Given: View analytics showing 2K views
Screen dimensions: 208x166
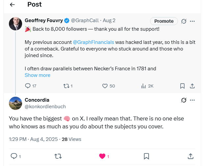Looking at the screenshot, I should [144, 86].
